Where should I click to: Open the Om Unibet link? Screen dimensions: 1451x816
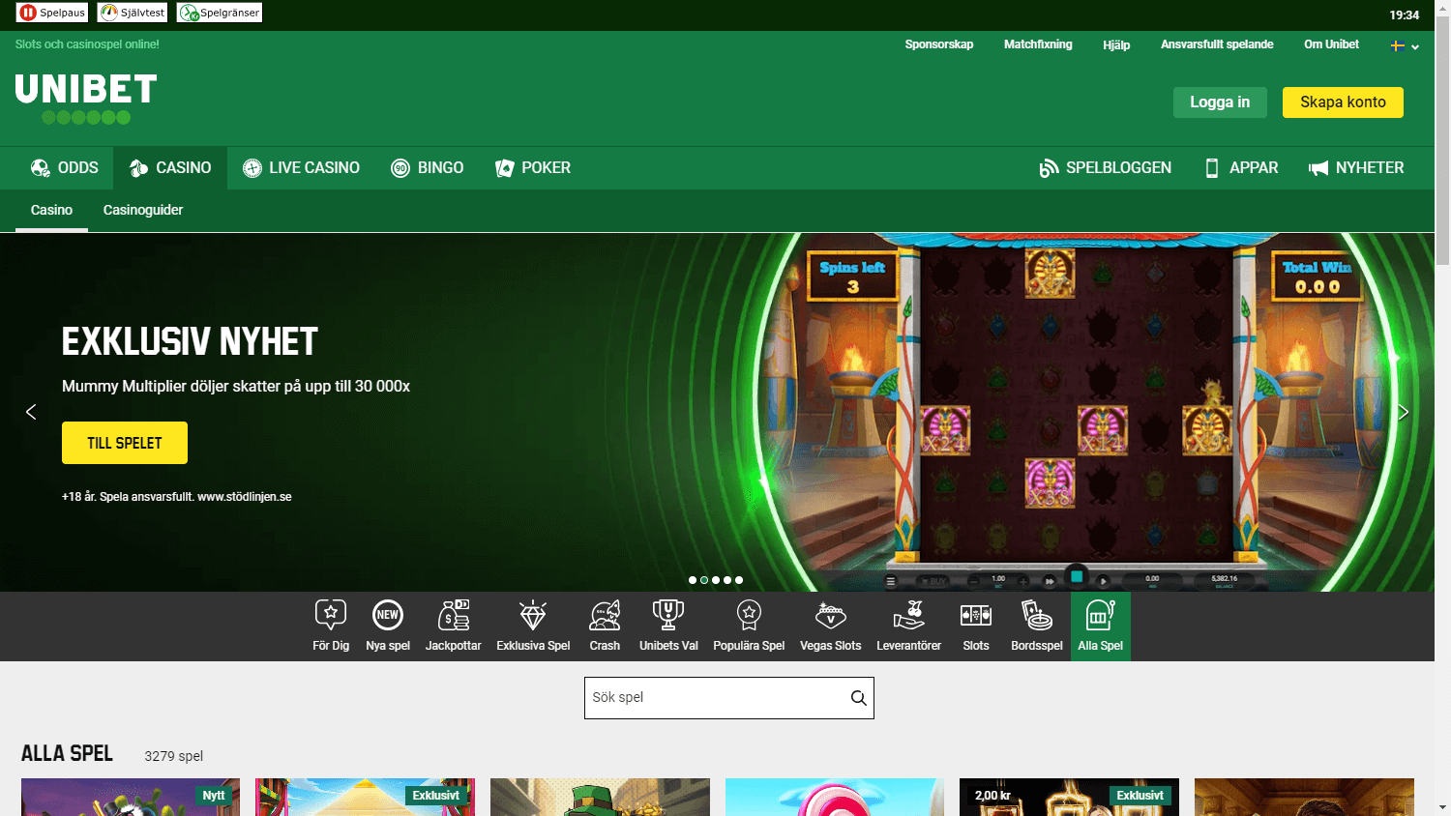click(x=1331, y=44)
